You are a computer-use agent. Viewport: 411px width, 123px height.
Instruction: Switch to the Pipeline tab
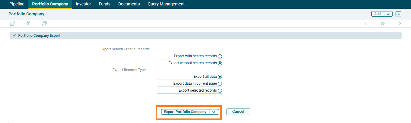pos(17,4)
